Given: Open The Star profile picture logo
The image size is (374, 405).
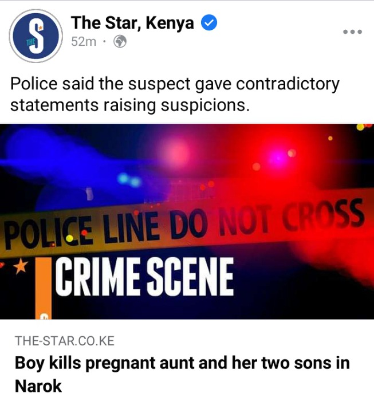Looking at the screenshot, I should click(36, 36).
